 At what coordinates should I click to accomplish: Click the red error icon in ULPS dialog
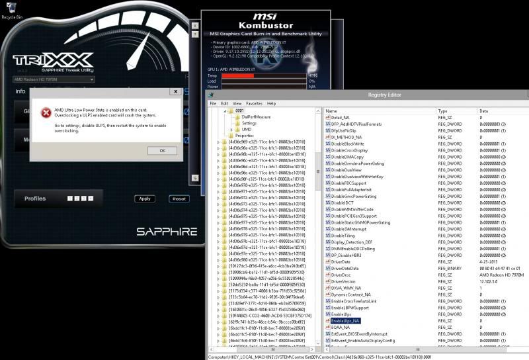pos(46,112)
